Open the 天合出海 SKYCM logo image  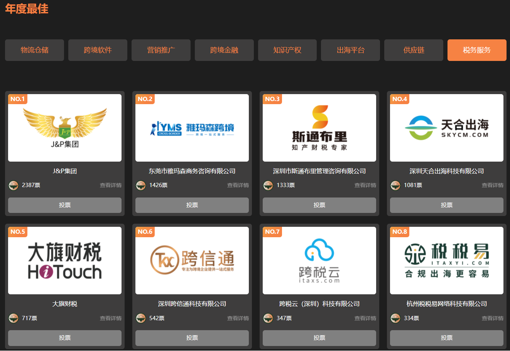(x=447, y=128)
